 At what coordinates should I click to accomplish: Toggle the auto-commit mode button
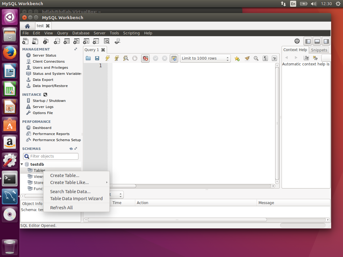pyautogui.click(x=174, y=58)
